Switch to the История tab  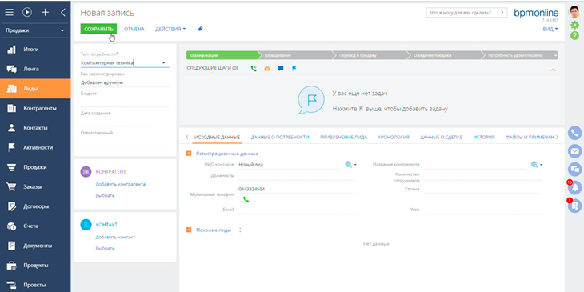484,137
